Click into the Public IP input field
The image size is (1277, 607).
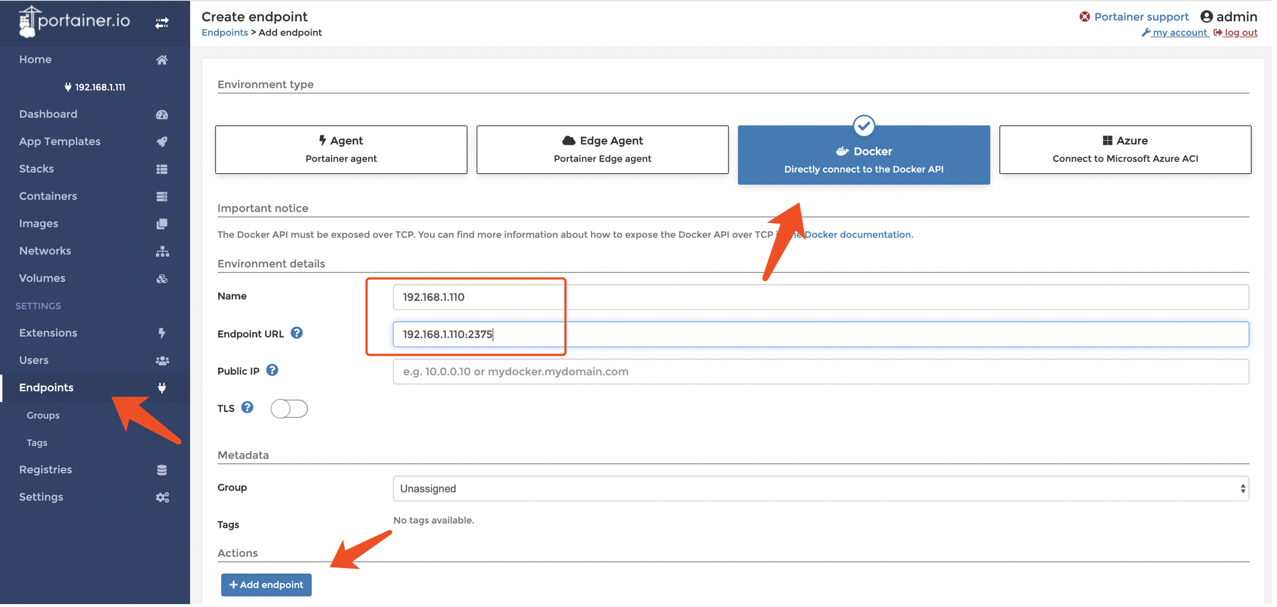coord(820,372)
